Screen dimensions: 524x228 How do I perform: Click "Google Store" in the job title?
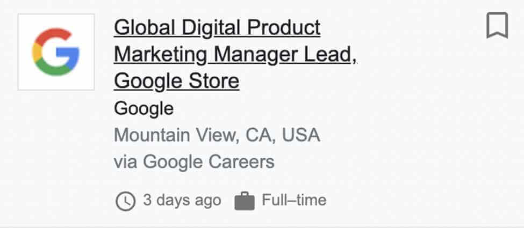[x=176, y=82]
